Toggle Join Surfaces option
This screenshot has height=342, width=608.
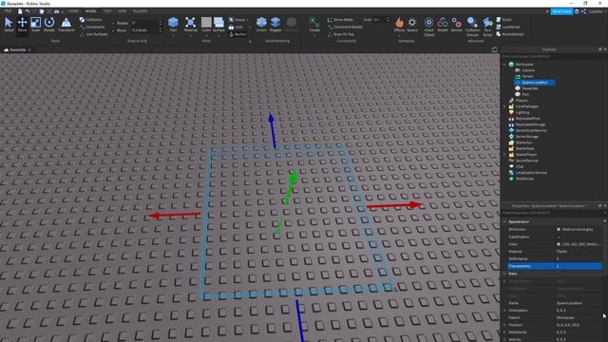(x=93, y=34)
